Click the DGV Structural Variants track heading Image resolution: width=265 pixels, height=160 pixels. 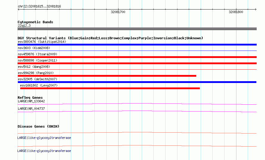(110, 38)
